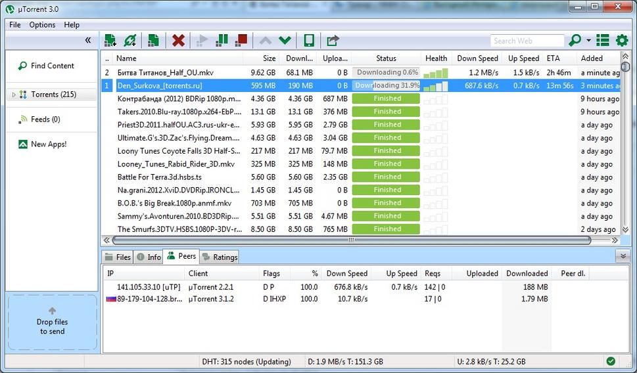Sort by Health column header
637x373 pixels.
click(436, 58)
